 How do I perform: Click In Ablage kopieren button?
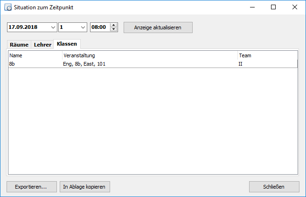pyautogui.click(x=85, y=187)
